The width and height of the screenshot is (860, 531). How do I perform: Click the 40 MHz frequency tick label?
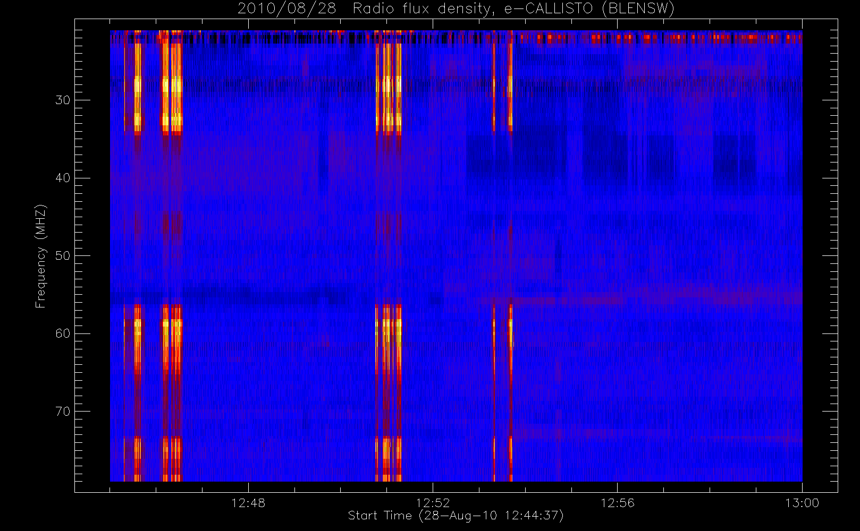(63, 178)
